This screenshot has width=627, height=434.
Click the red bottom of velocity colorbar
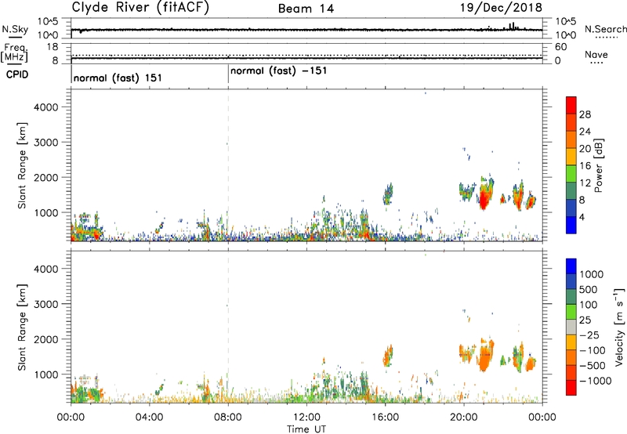[x=571, y=389]
